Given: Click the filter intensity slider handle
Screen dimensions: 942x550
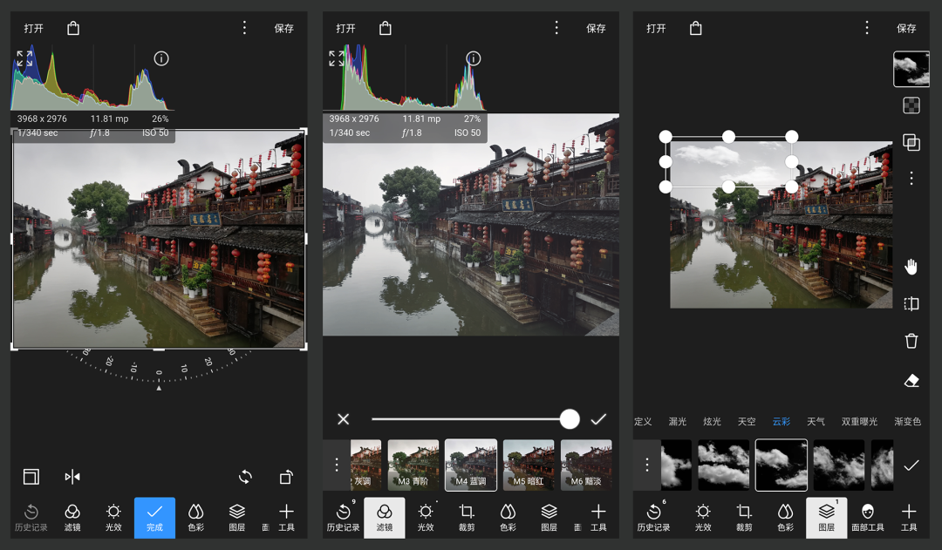Looking at the screenshot, I should 569,419.
